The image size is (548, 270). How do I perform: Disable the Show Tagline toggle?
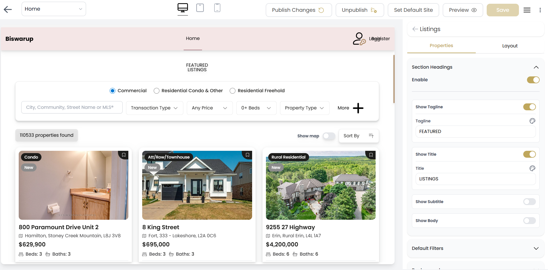click(x=530, y=107)
